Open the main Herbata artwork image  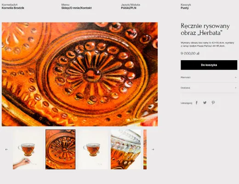80,74
